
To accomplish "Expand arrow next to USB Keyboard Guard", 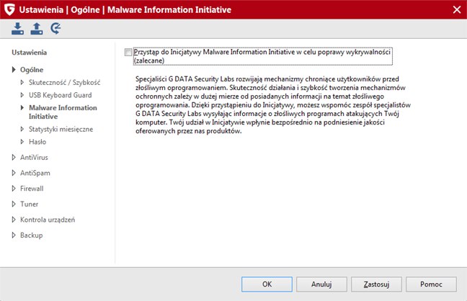I will (22, 95).
